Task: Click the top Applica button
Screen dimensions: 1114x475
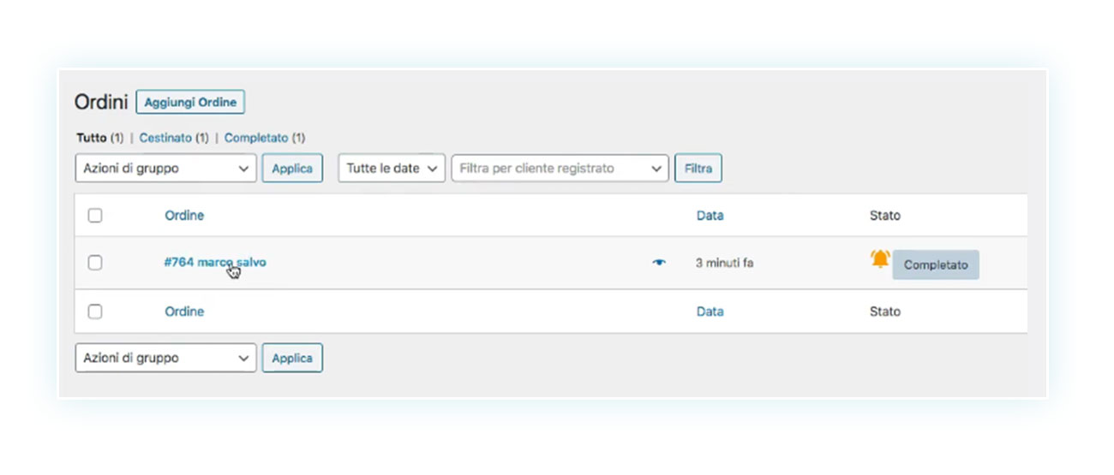Action: point(292,169)
